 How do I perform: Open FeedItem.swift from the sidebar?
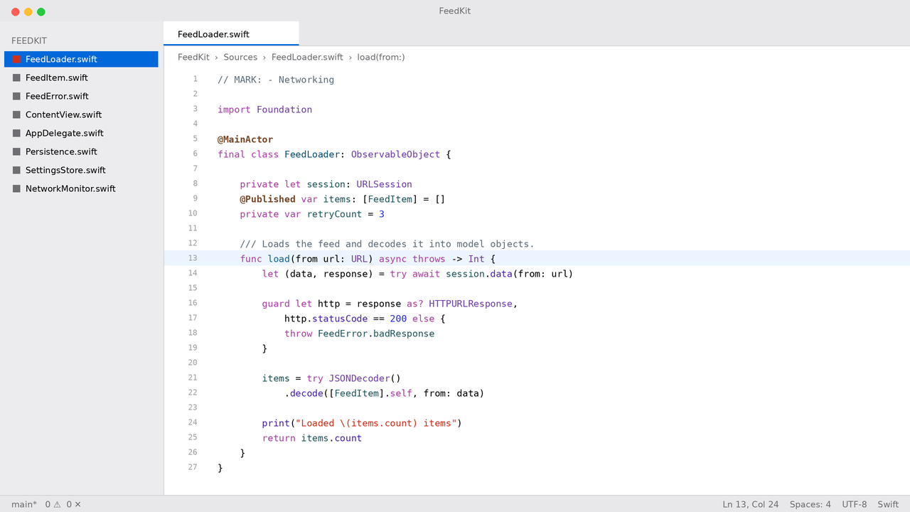[81, 78]
